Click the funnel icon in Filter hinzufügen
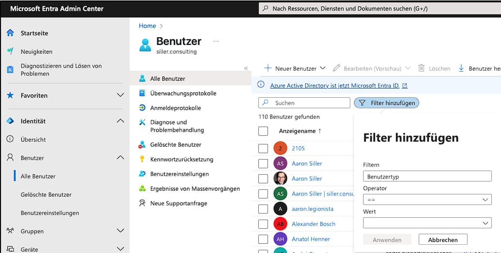Viewport: 501px width, 253px height. (362, 103)
